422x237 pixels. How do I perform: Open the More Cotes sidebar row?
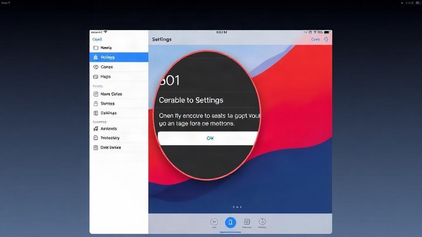pos(119,94)
